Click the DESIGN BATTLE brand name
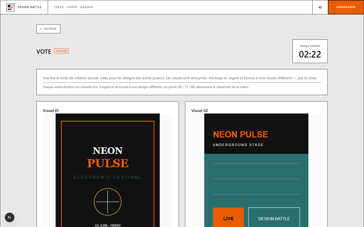 (x=30, y=7)
